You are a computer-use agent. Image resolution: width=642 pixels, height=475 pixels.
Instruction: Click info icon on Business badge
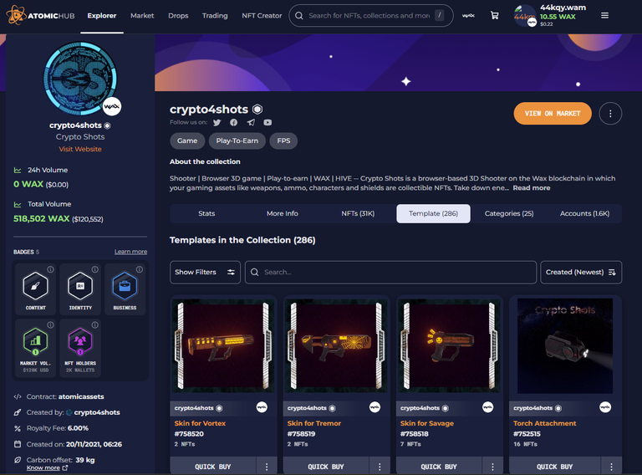[x=140, y=269]
